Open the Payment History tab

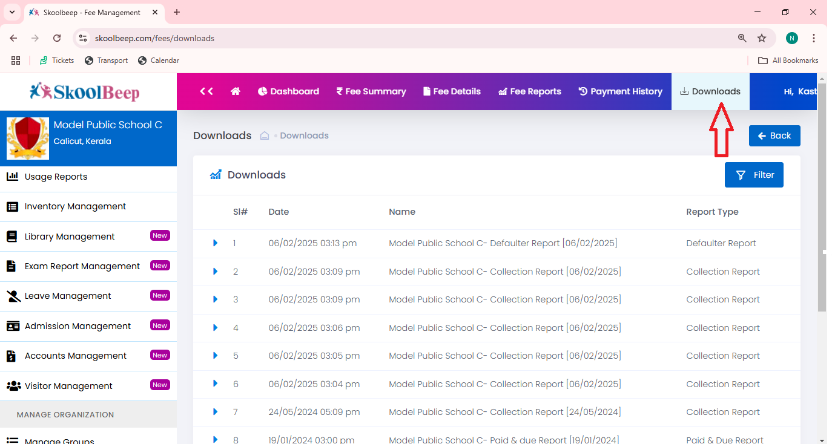621,91
